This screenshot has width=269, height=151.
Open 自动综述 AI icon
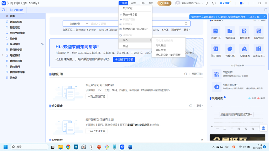[x=259, y=31]
